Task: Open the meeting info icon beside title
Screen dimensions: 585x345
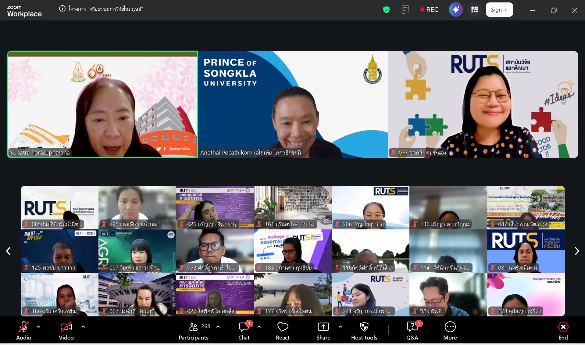Action: point(62,9)
